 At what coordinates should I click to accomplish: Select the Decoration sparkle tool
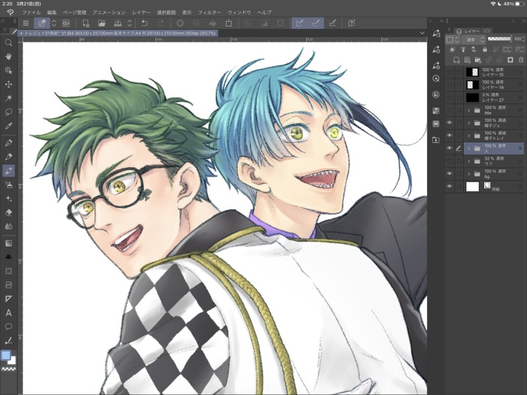click(9, 198)
